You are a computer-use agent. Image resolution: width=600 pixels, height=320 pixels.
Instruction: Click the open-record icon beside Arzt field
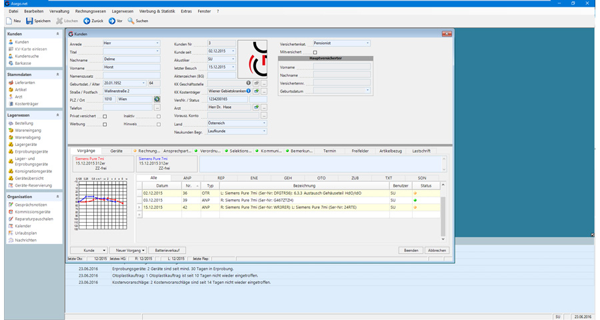257,107
